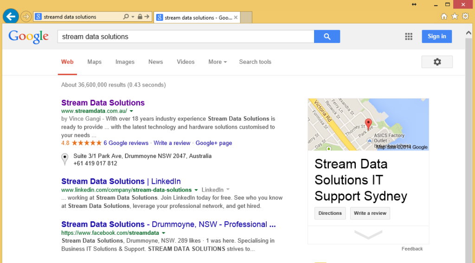475x263 pixels.
Task: Close the 'stream data solutions' browser tab
Action: click(x=236, y=18)
